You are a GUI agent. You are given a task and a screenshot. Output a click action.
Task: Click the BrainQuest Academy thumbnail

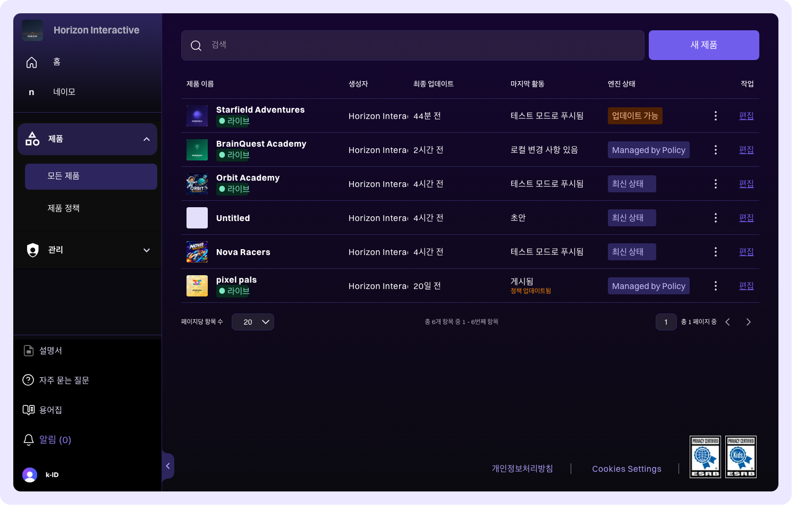coord(197,150)
